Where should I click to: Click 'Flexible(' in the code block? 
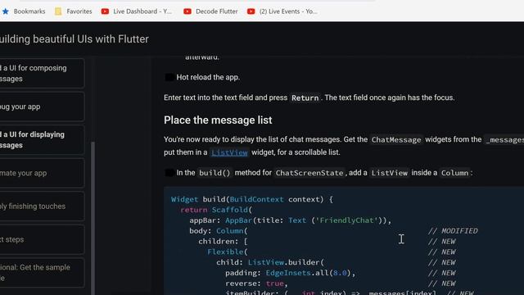click(228, 252)
